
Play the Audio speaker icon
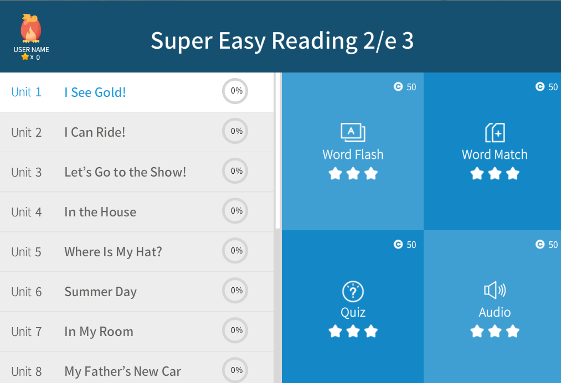(x=495, y=291)
